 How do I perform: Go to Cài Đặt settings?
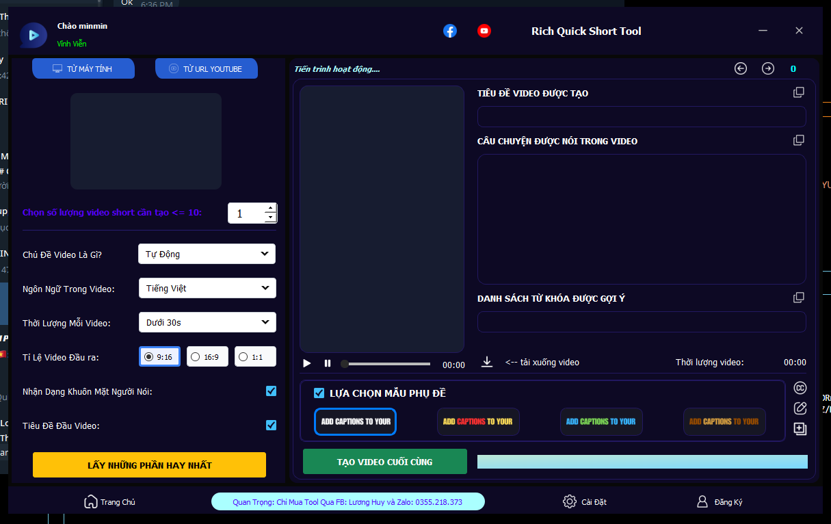coord(584,502)
